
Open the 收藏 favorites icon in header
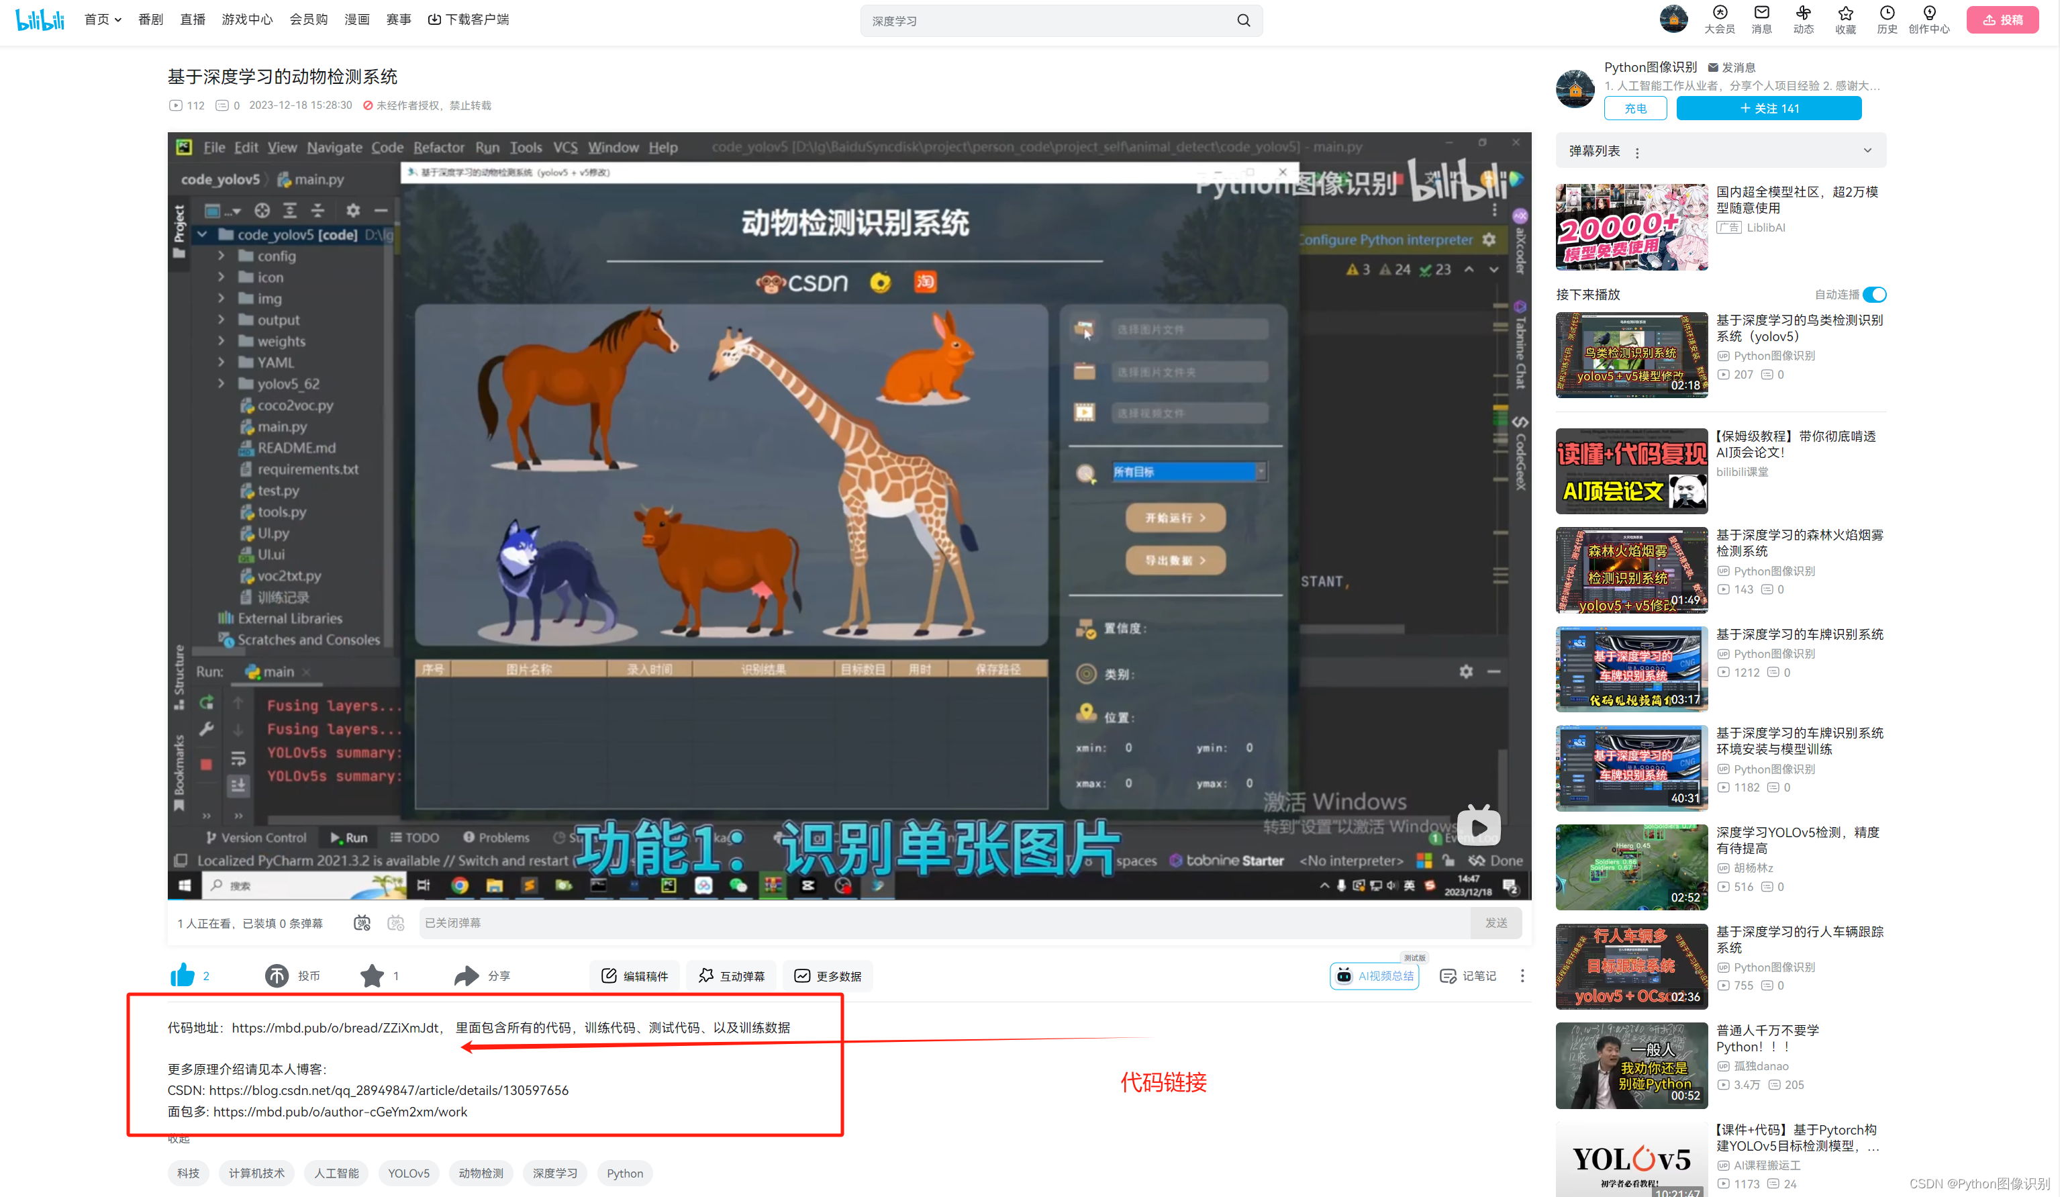(x=1845, y=19)
